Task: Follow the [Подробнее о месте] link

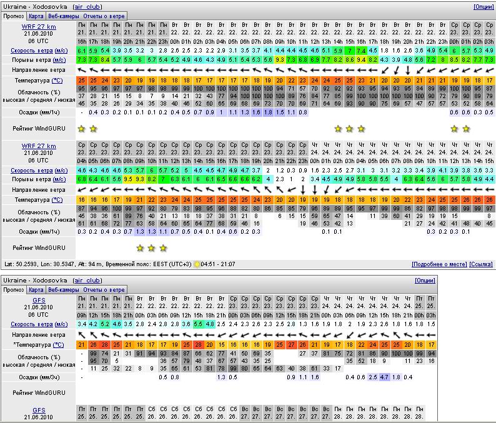Action: pos(439,264)
